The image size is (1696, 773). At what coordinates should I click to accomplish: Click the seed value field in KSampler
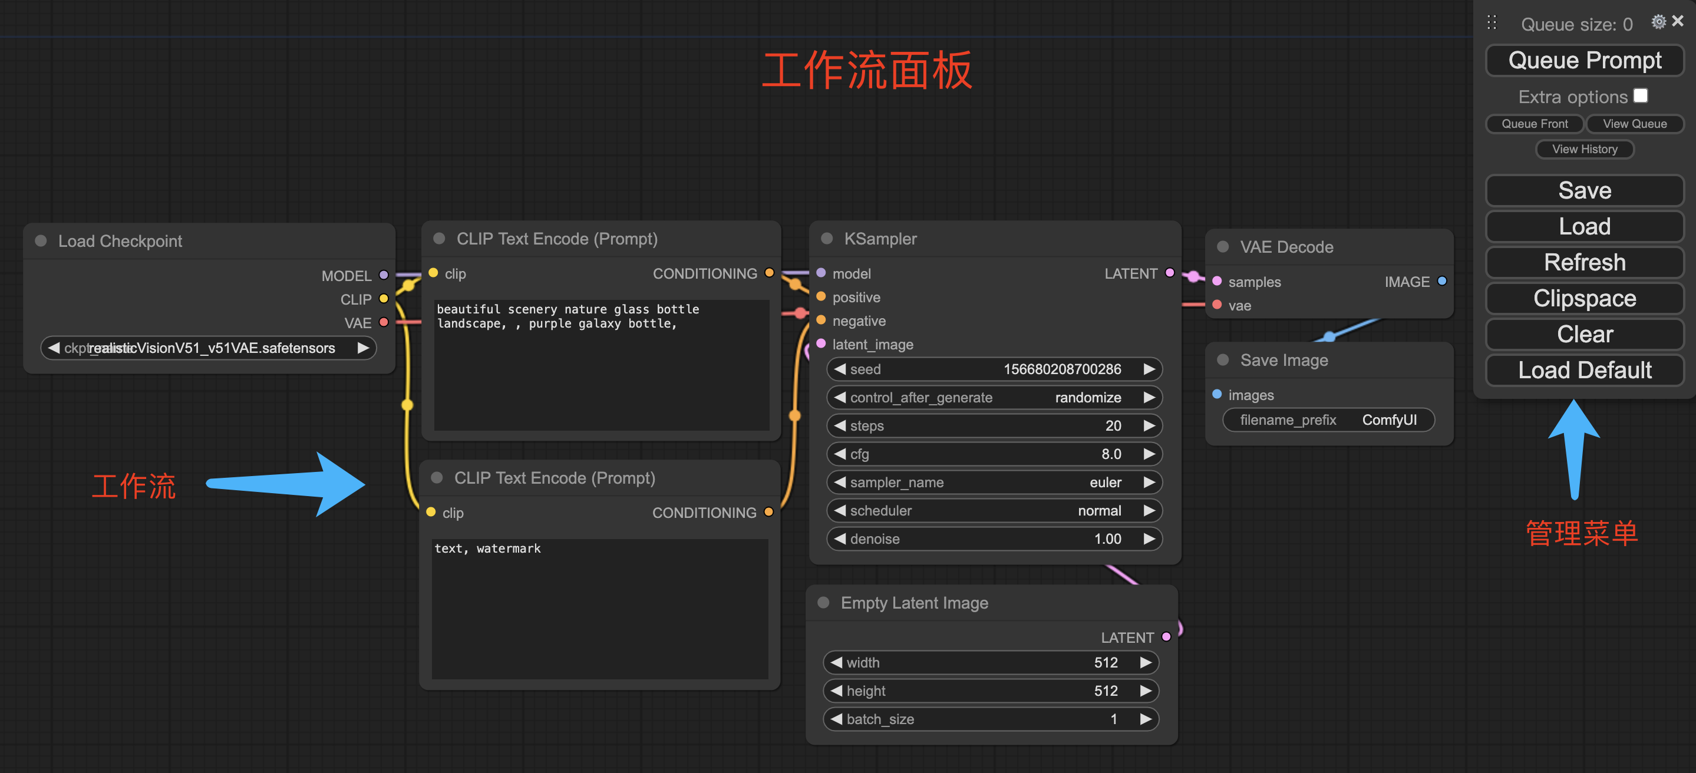[1063, 369]
